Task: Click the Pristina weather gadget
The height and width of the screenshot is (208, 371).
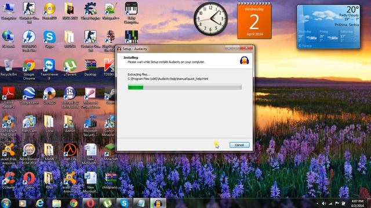Action: (329, 27)
